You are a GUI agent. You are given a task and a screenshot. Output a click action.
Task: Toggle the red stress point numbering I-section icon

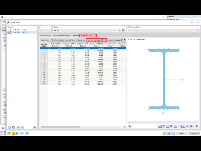click(175, 126)
